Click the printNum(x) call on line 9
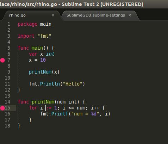 pos(44,72)
